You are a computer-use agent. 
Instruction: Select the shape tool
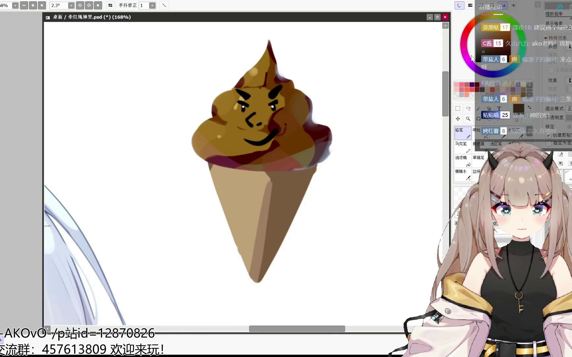[x=489, y=108]
